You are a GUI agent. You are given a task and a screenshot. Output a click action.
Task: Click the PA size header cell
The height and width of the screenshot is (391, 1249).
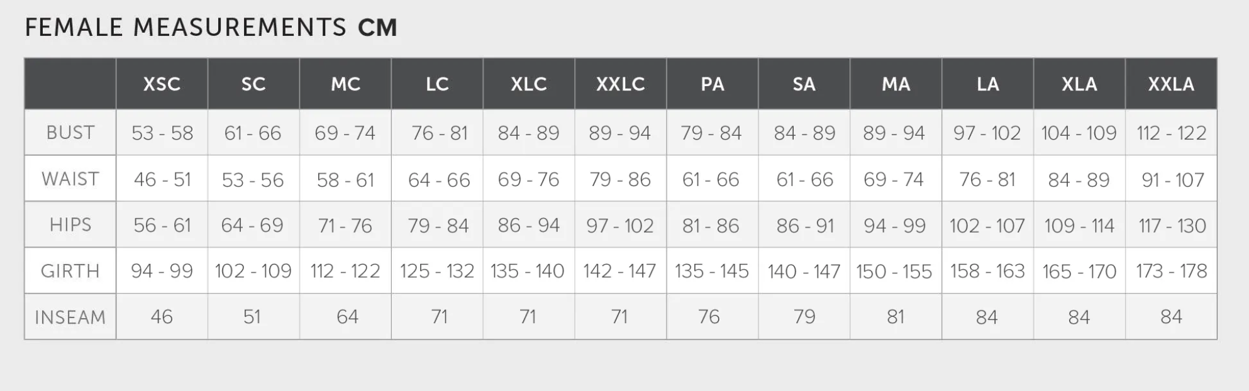pyautogui.click(x=712, y=84)
